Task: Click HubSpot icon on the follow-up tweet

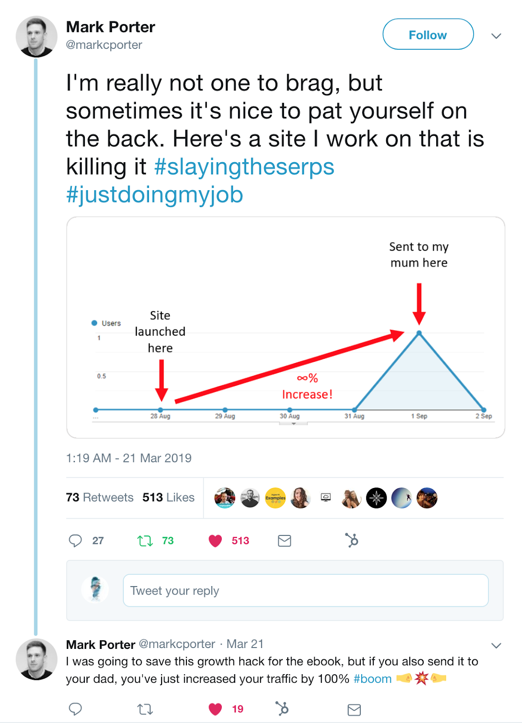Action: [x=282, y=709]
